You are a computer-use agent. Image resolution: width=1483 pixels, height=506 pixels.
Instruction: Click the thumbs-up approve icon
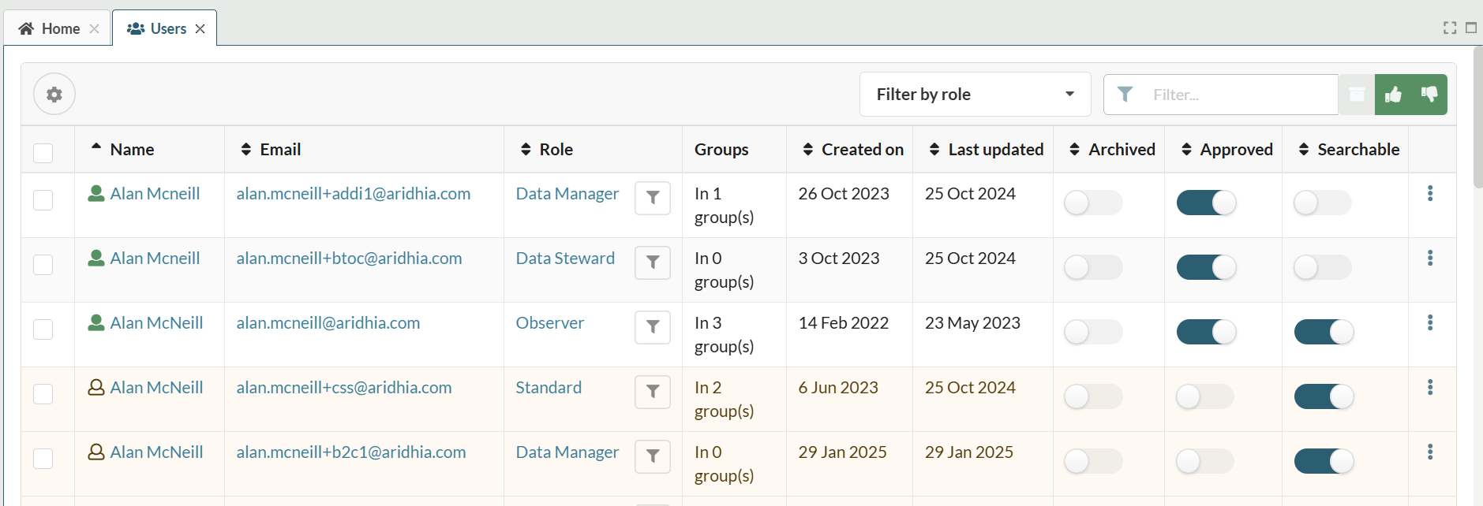[x=1393, y=95]
